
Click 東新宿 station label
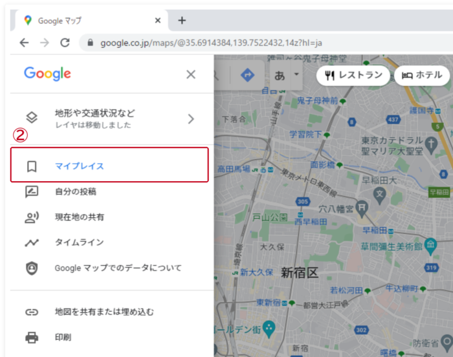point(269,303)
